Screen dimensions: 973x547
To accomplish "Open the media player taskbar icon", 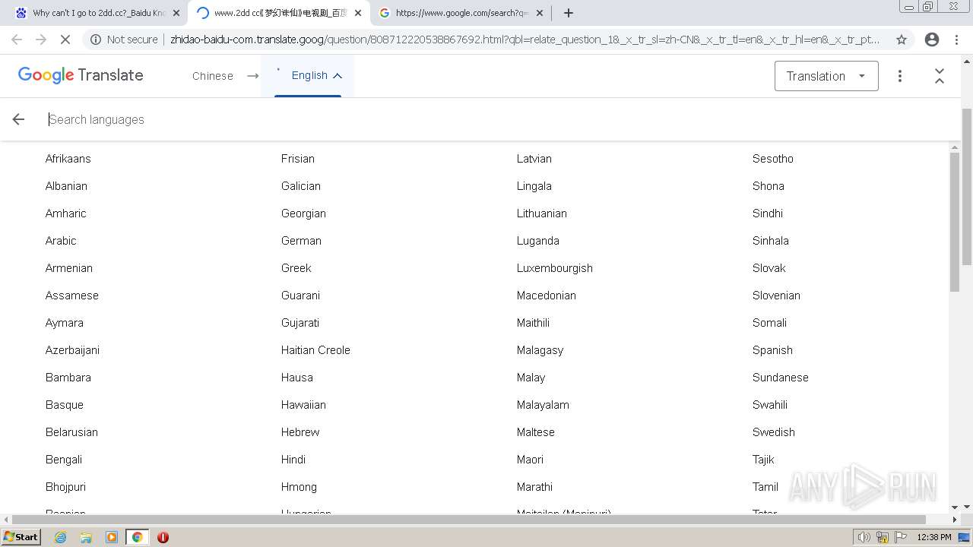I will click(x=112, y=537).
